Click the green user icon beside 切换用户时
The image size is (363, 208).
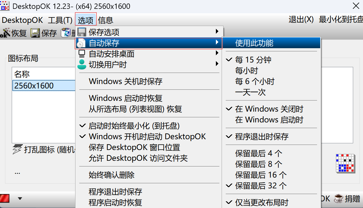(x=82, y=64)
